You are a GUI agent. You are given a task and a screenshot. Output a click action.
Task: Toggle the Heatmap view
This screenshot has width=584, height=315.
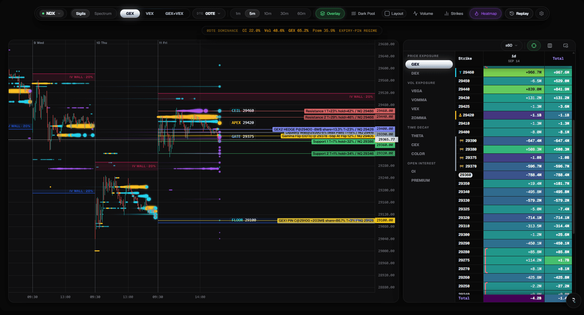pyautogui.click(x=486, y=13)
